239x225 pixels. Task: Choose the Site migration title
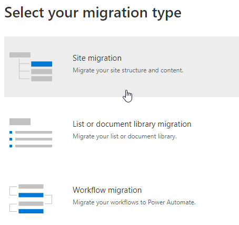pos(97,58)
